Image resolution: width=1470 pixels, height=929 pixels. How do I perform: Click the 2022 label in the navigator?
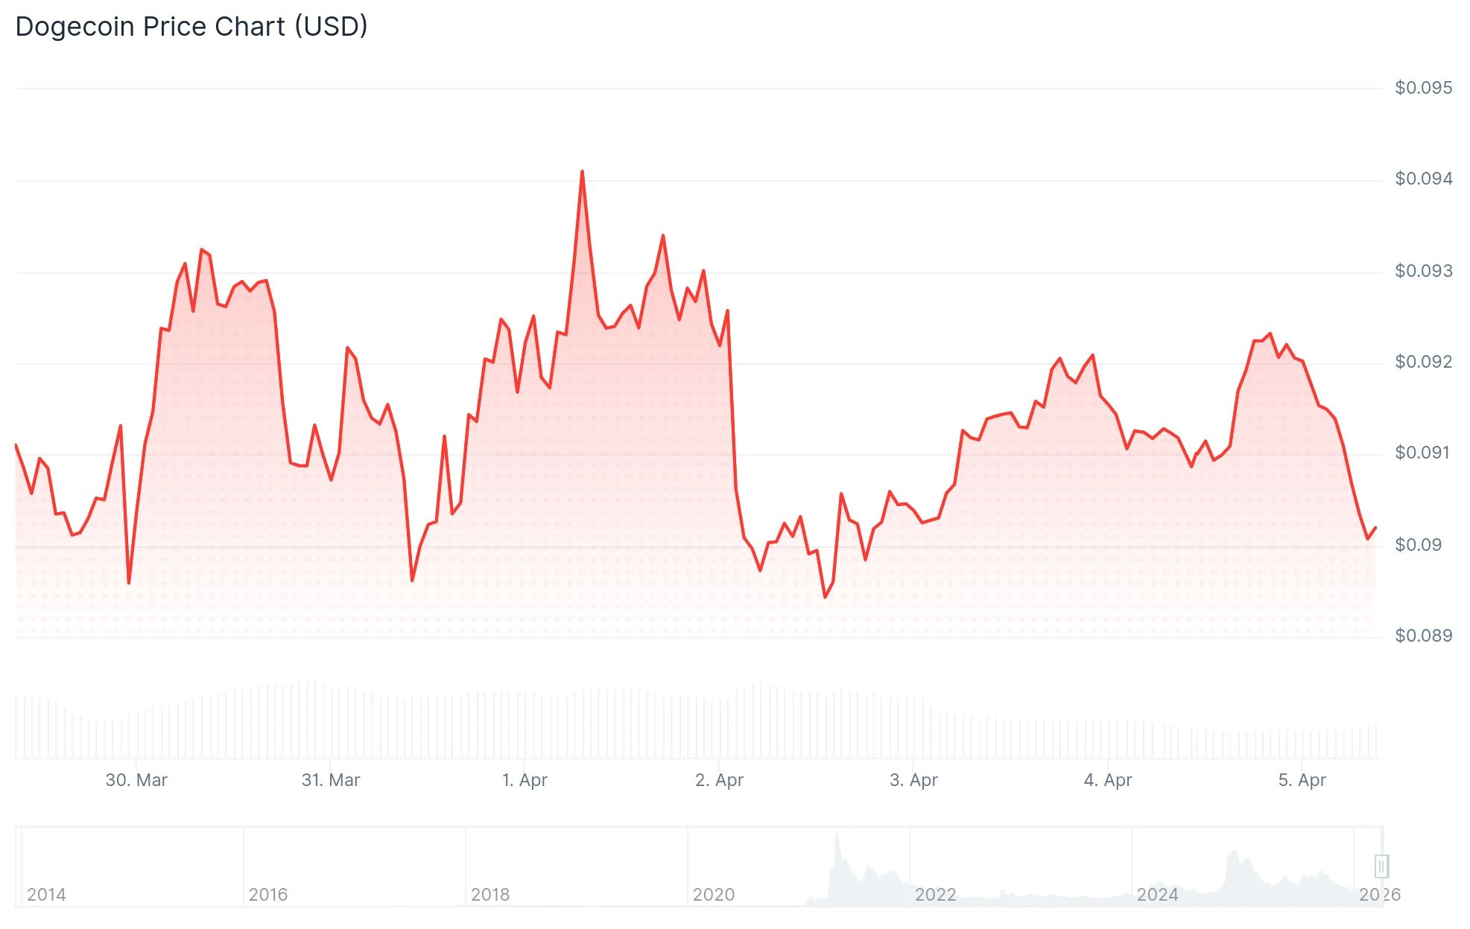tap(935, 894)
